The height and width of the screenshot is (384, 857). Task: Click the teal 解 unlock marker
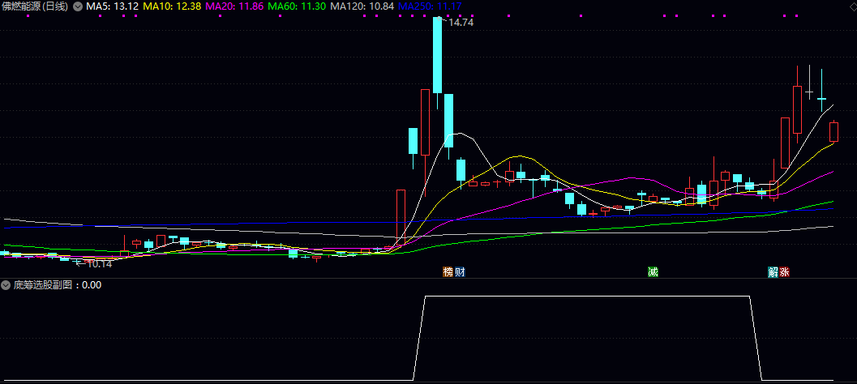coord(773,271)
